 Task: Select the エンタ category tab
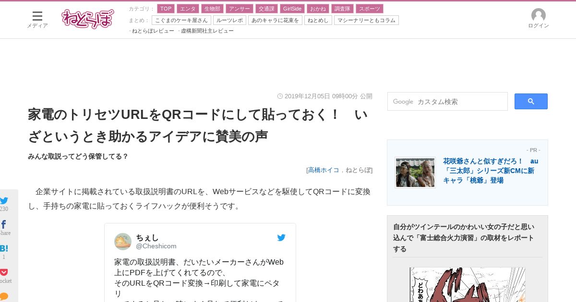click(188, 9)
